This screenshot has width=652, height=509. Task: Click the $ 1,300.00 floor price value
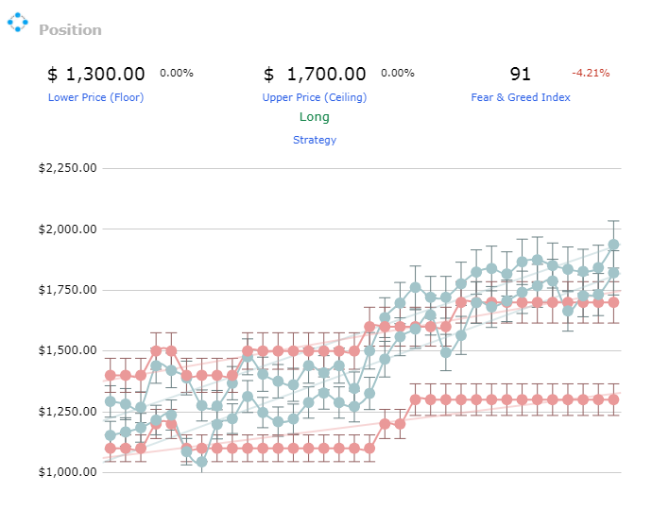[x=96, y=74]
